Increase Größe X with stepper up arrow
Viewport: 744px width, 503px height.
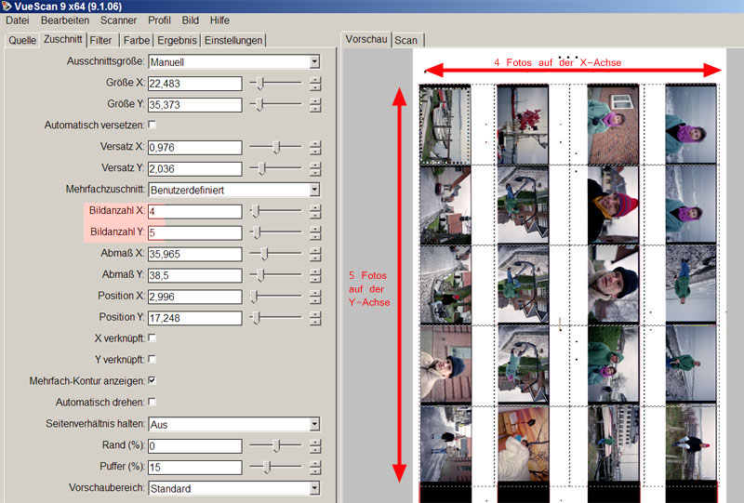[x=315, y=79]
